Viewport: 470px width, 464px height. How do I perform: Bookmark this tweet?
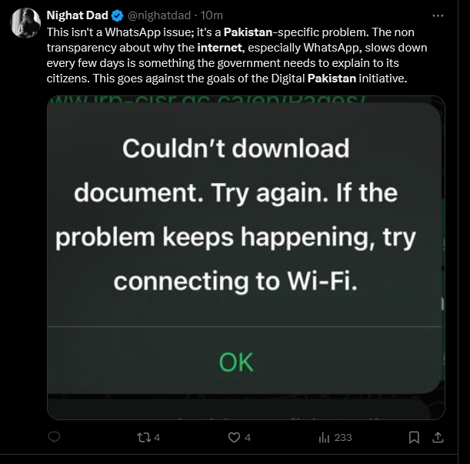(x=414, y=437)
